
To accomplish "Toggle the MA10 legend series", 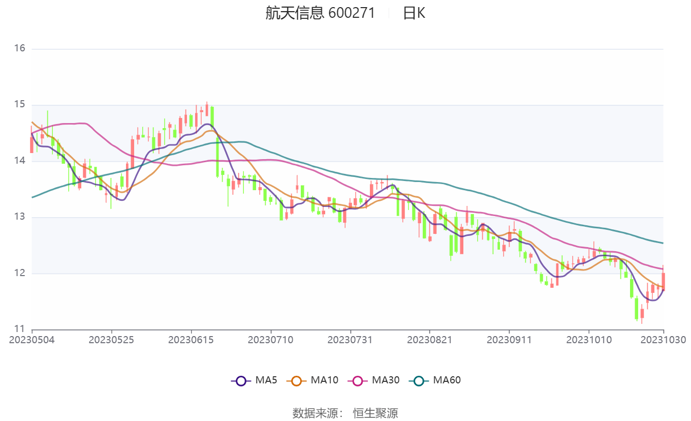I will click(312, 380).
